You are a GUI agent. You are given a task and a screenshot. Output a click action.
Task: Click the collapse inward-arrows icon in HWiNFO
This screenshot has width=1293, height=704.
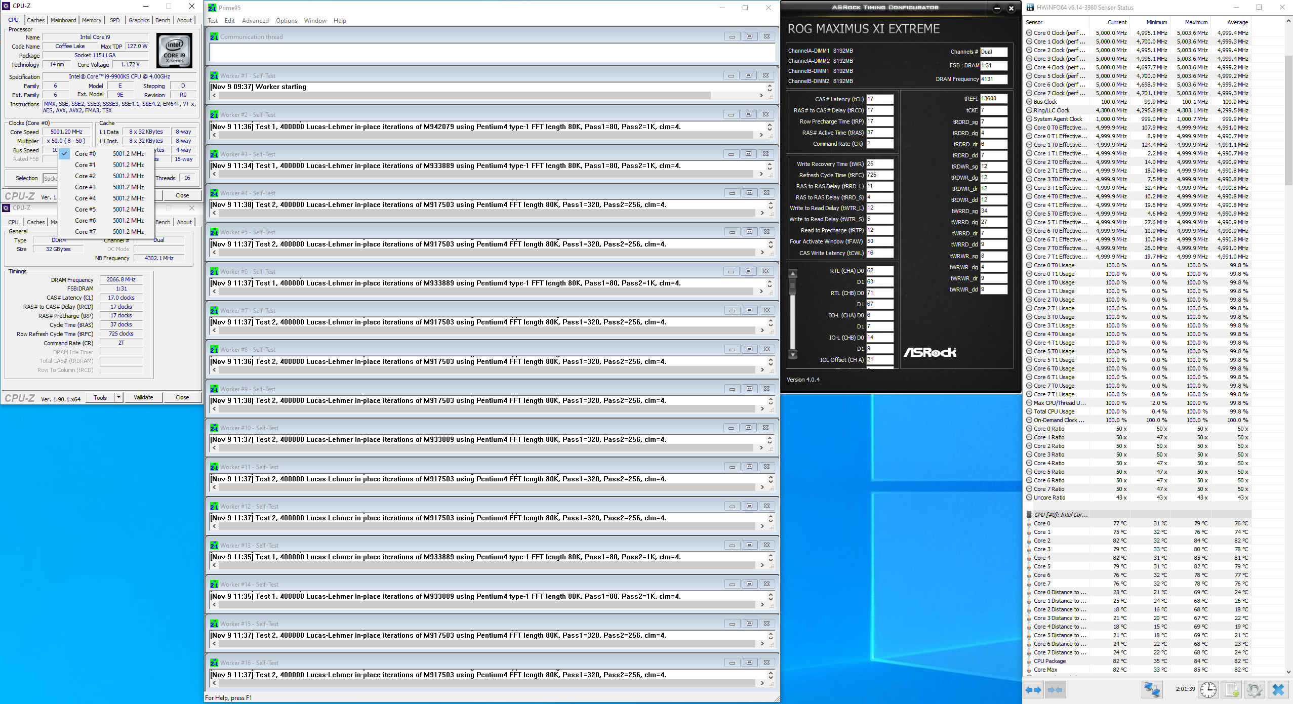coord(1055,689)
